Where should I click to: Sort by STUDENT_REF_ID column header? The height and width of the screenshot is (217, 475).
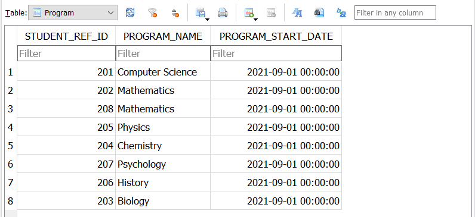(66, 36)
